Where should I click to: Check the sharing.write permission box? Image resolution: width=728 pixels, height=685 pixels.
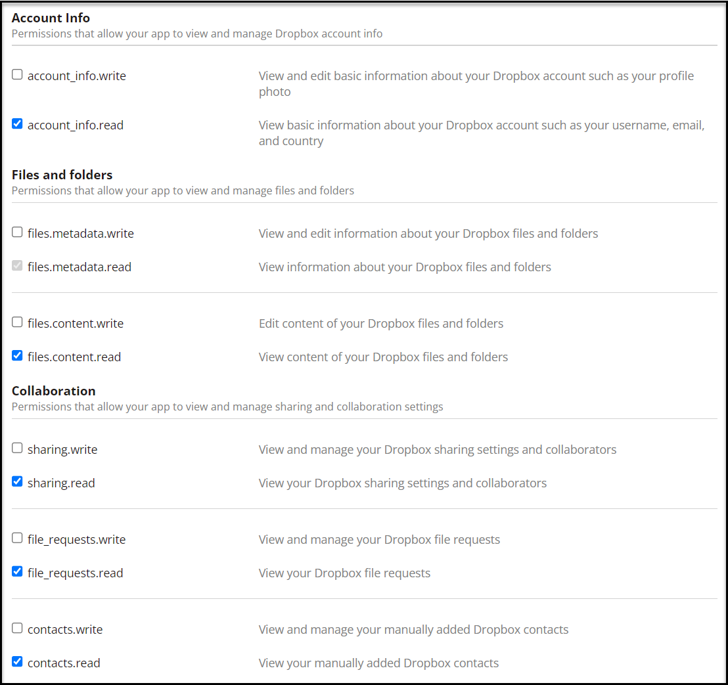tap(17, 449)
